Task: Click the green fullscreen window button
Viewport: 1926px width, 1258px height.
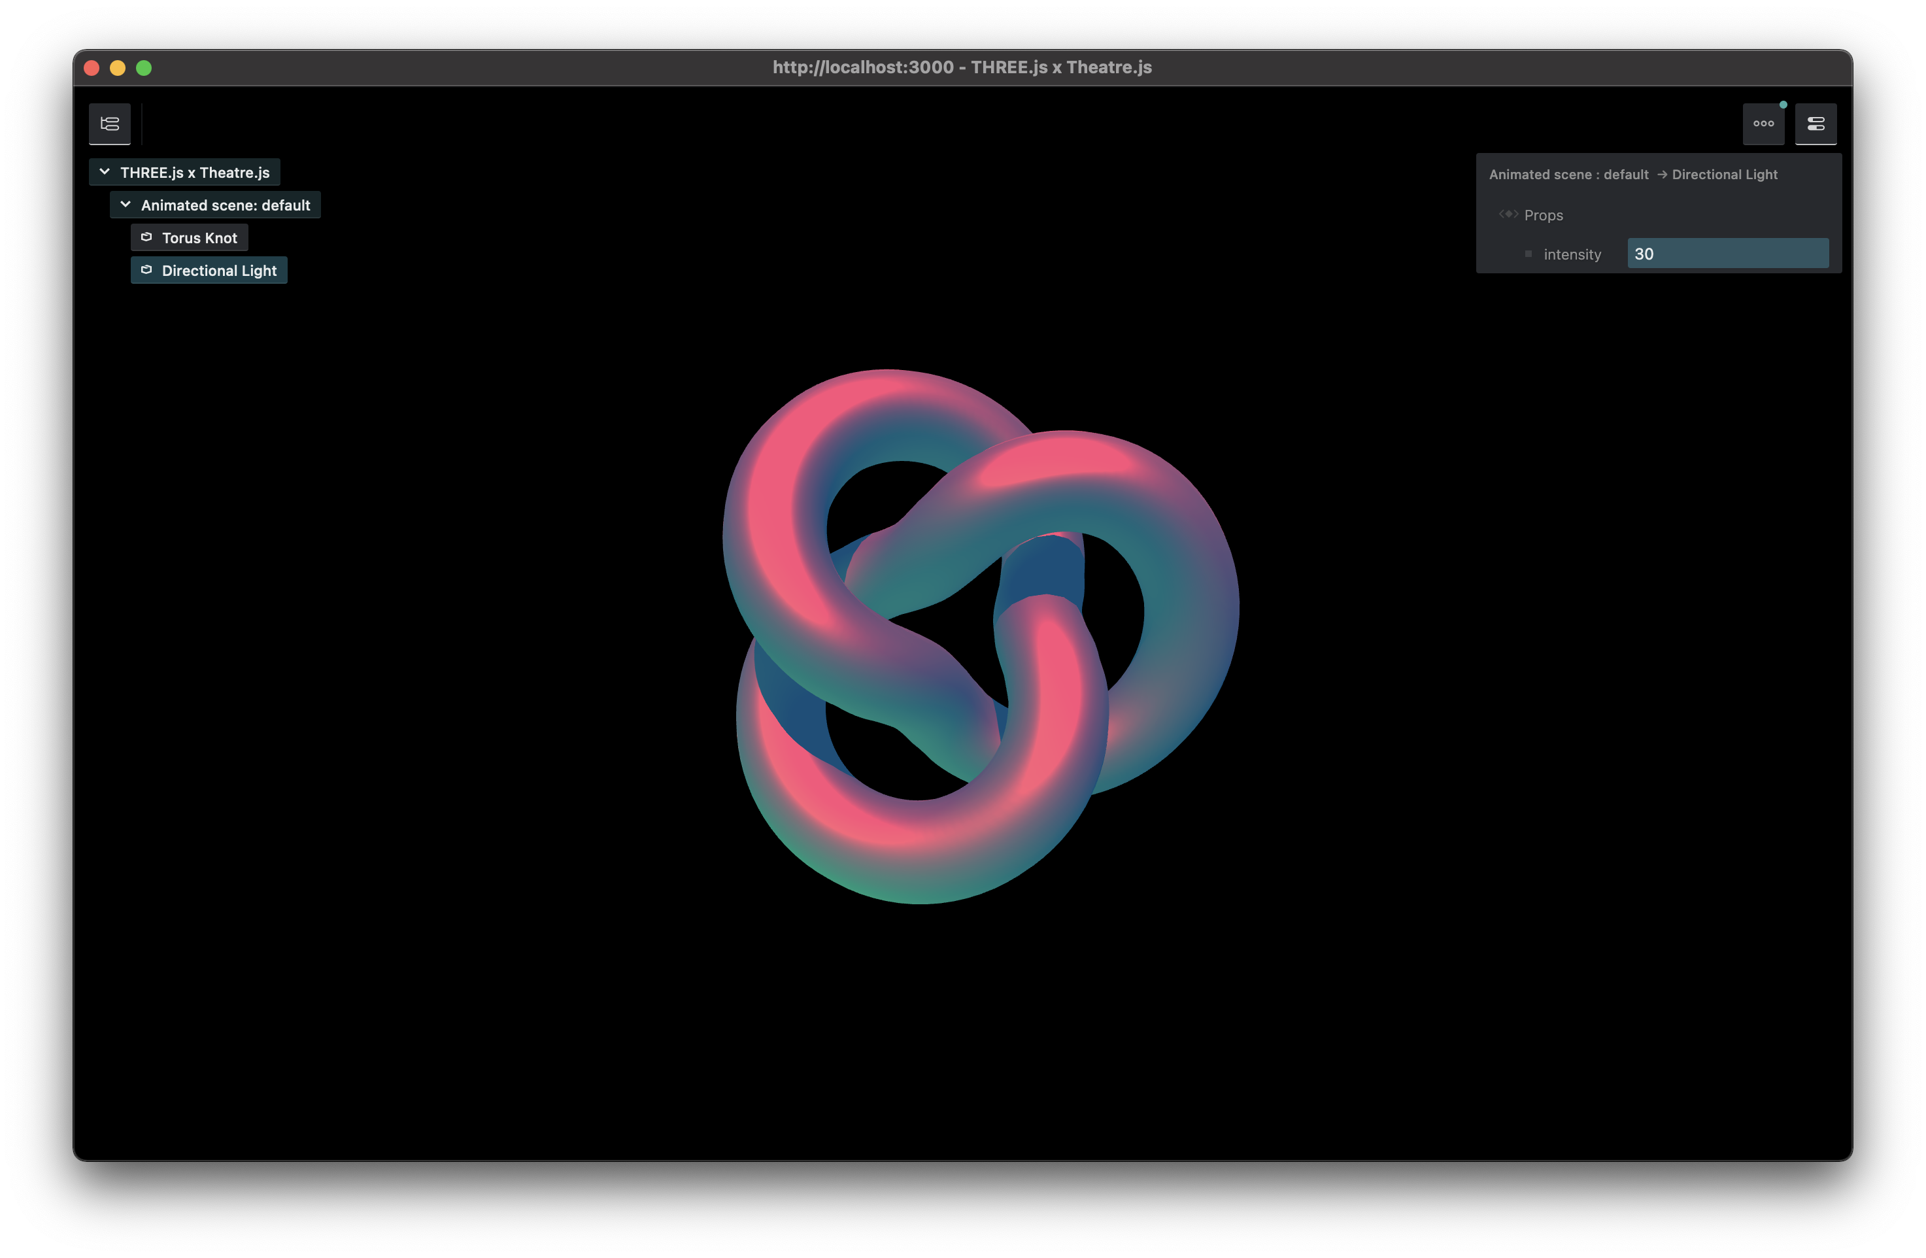Action: coord(144,68)
